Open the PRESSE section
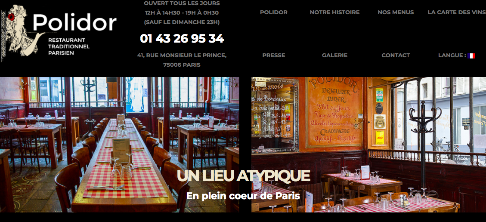Image resolution: width=486 pixels, height=222 pixels. point(273,55)
